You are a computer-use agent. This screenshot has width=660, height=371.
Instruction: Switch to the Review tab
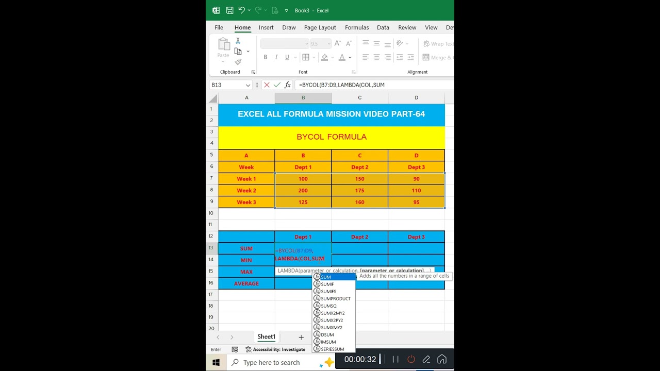pos(407,27)
